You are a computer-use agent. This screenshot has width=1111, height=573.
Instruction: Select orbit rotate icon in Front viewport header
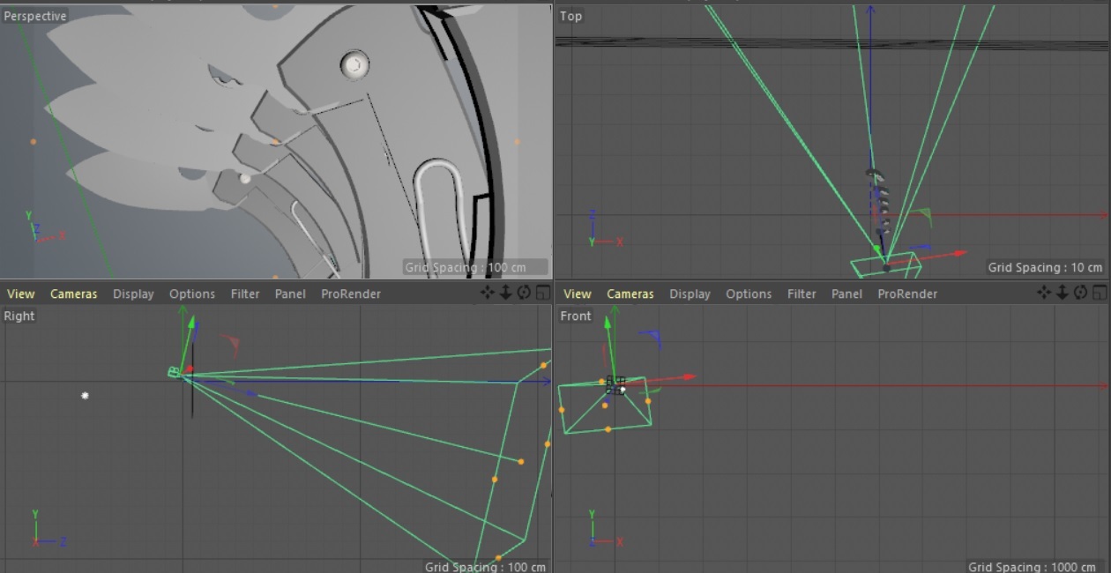pos(1081,294)
